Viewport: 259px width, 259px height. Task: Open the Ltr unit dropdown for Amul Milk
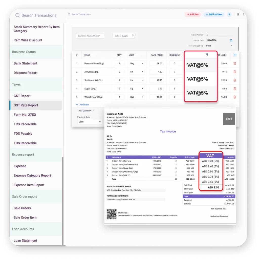[x=137, y=72]
